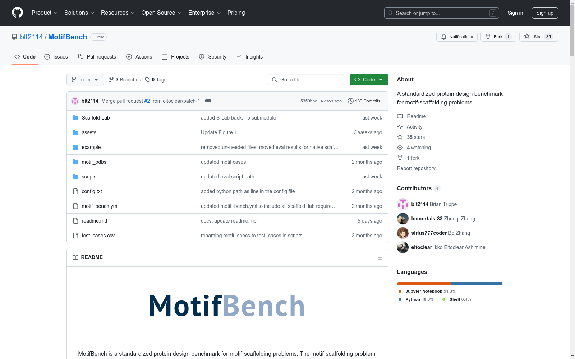View the 160 Commits history
The image size is (575, 359).
[364, 101]
